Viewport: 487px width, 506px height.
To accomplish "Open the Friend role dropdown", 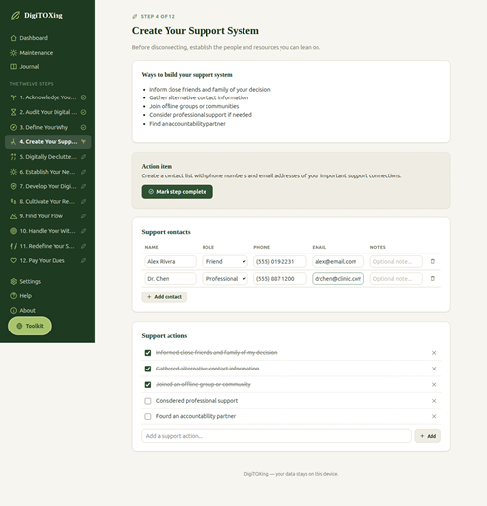I will 225,261.
